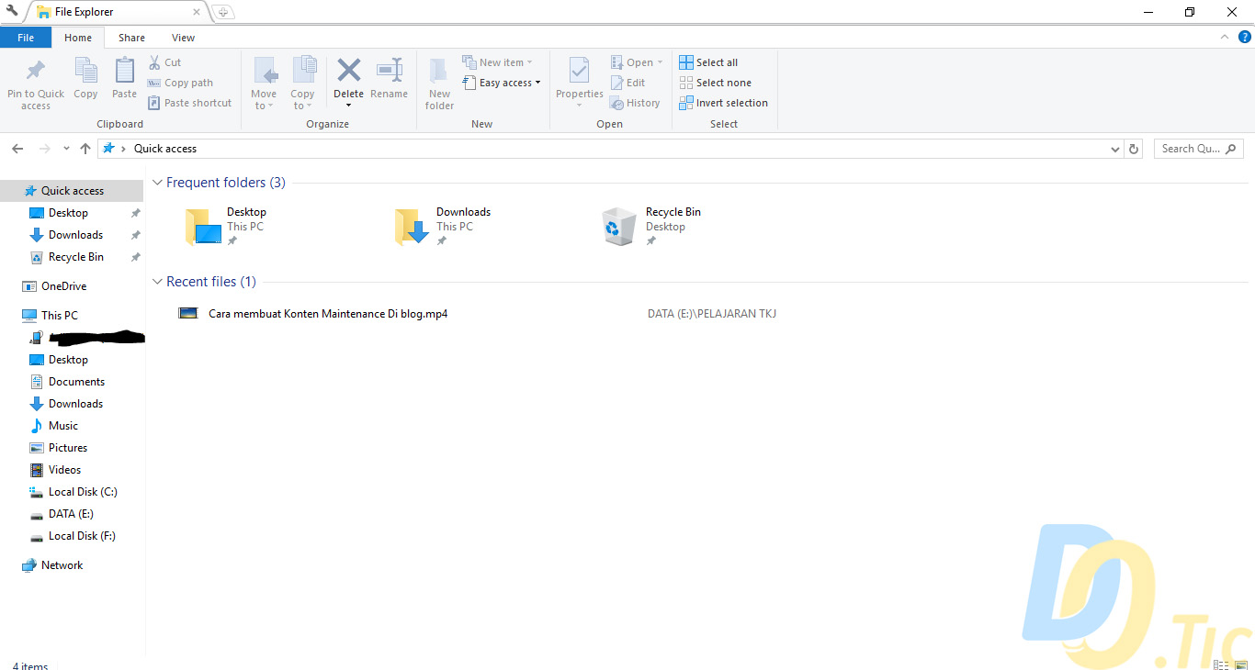Select the Copy icon in the Clipboard group
Screen dimensions: 1255x670
(85, 81)
